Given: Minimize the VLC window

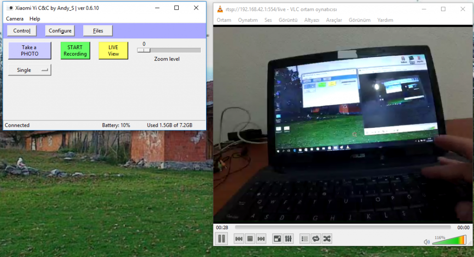Looking at the screenshot, I should coord(424,9).
